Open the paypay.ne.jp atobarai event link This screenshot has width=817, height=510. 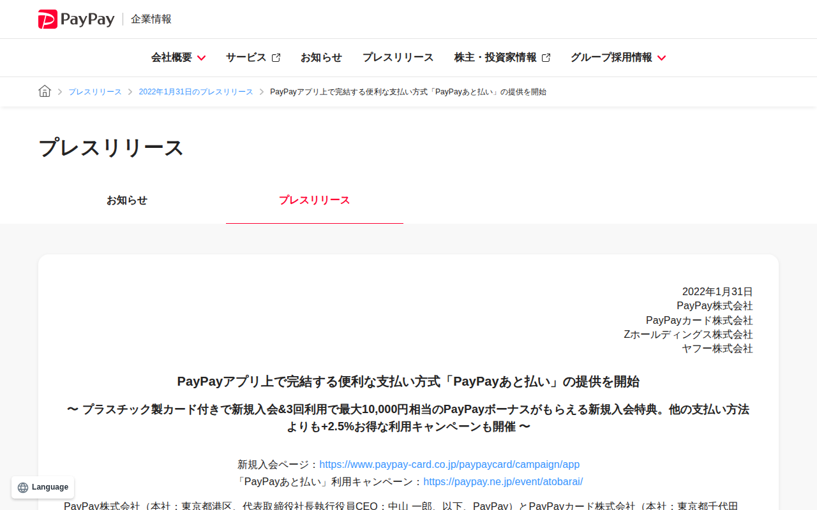coord(503,482)
